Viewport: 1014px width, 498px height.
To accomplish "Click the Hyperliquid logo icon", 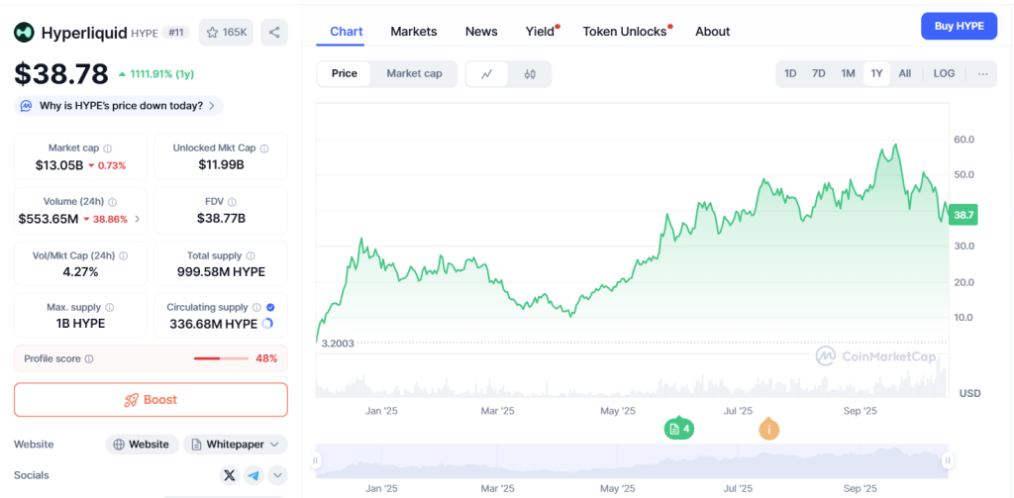I will [25, 33].
